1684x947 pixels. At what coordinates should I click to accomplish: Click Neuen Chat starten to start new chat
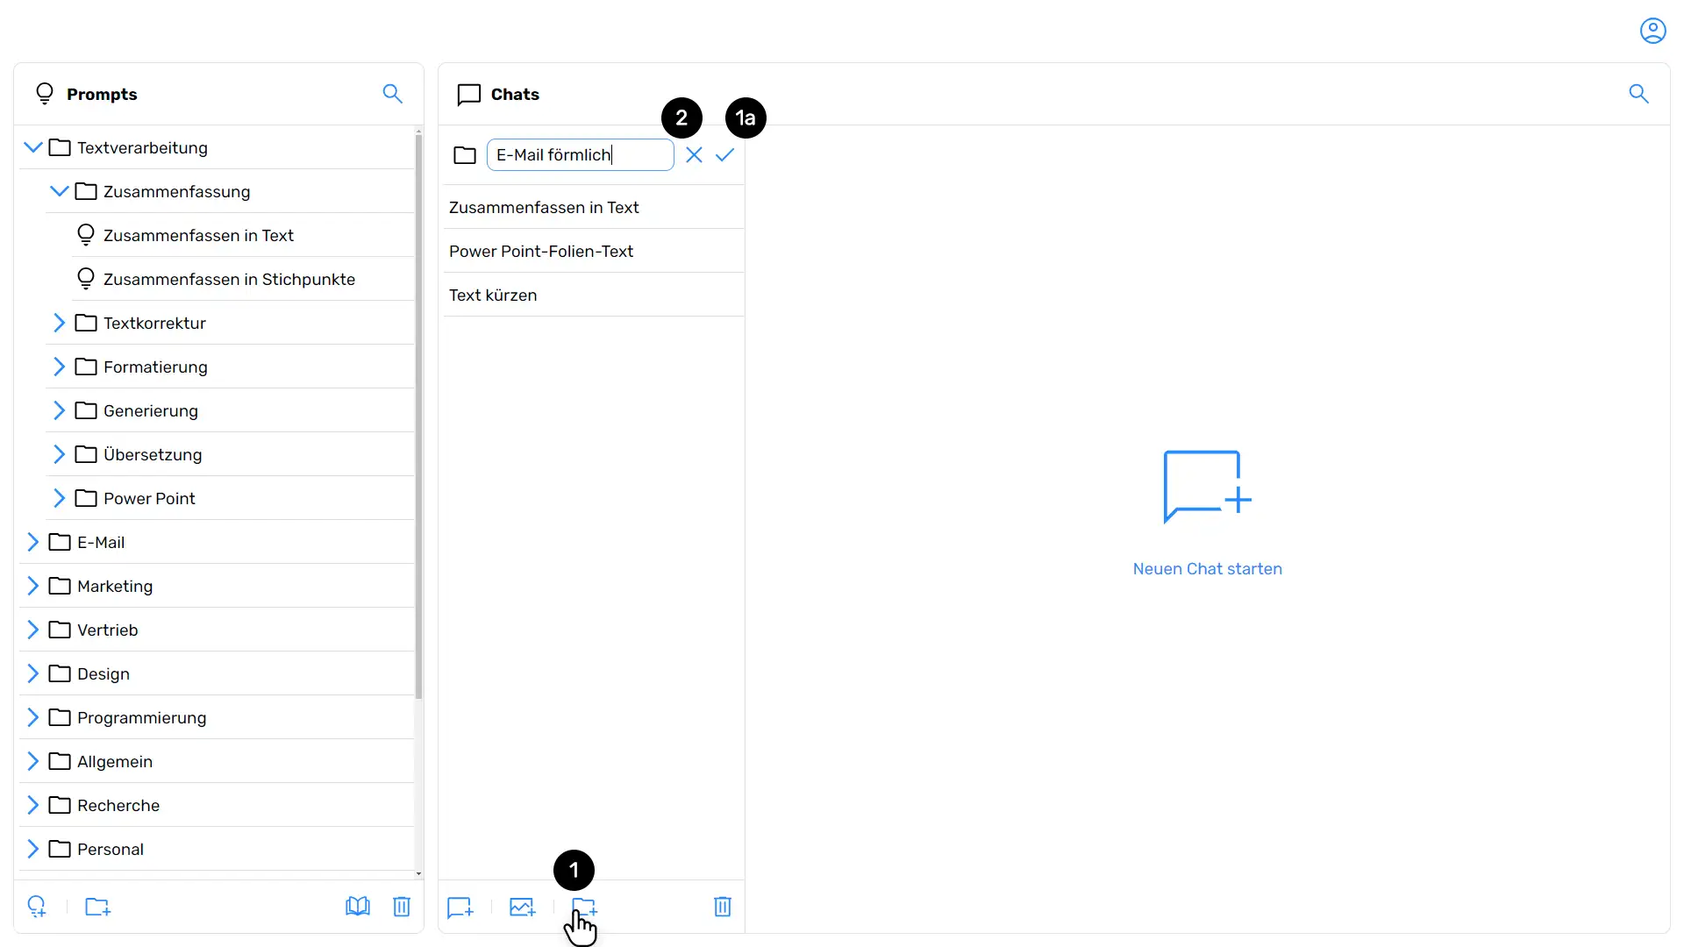click(1208, 567)
